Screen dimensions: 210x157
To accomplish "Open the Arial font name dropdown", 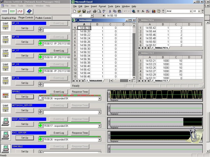I will (191, 11).
